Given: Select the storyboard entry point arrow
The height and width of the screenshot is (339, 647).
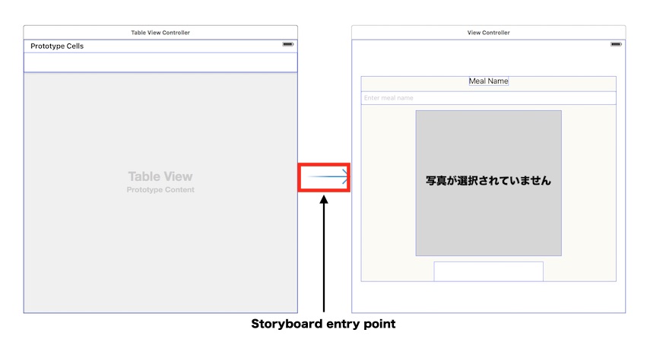Looking at the screenshot, I should [327, 177].
